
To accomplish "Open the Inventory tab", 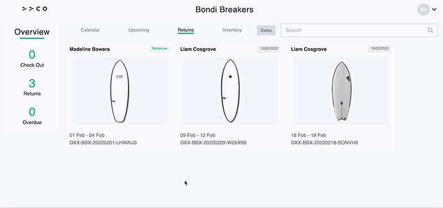I will point(232,30).
